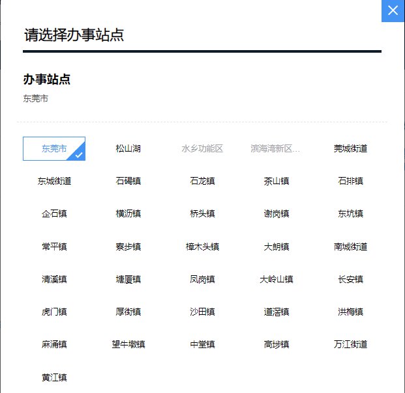Select 虎门镇 option
This screenshot has height=393, width=405.
(54, 312)
